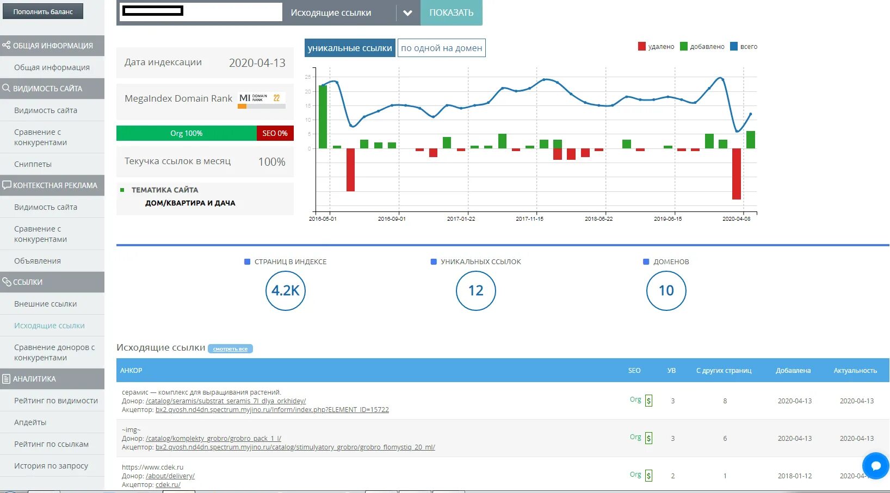Click the 4.2K pages-in-index circle

(286, 291)
